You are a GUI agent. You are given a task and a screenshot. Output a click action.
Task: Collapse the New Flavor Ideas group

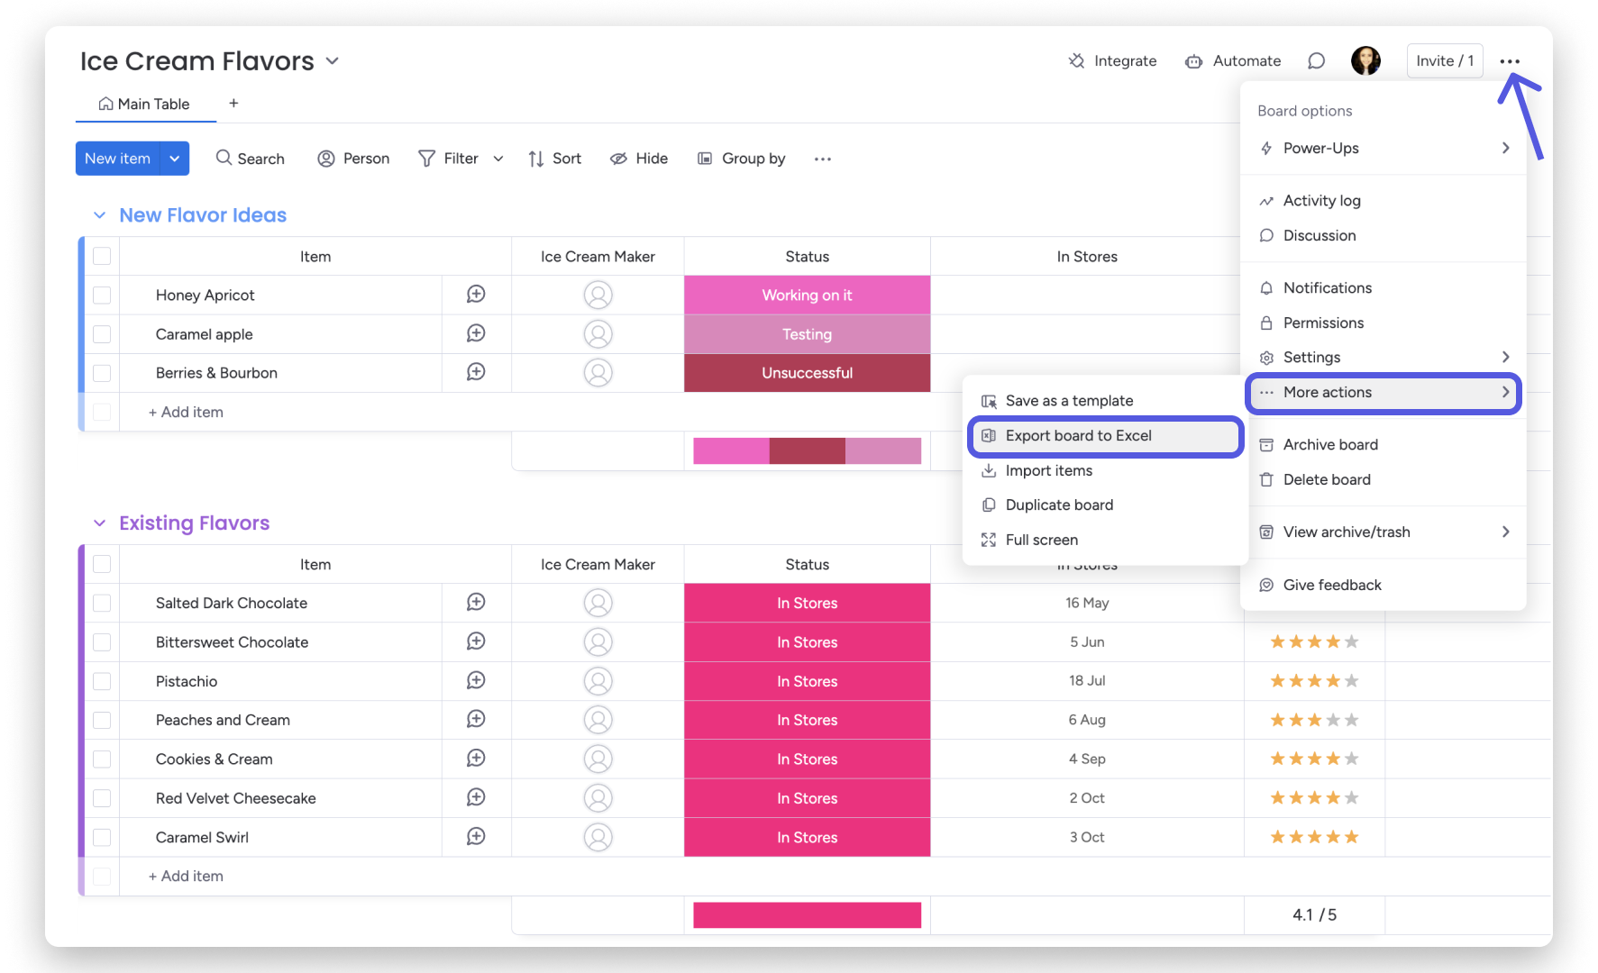click(99, 215)
